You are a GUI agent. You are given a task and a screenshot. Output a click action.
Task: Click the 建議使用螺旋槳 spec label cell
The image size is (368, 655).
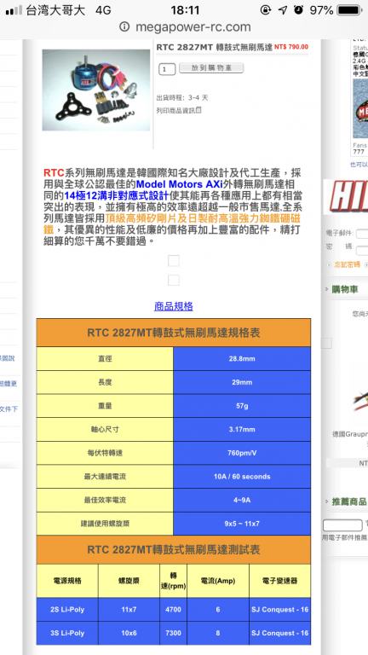(x=105, y=524)
